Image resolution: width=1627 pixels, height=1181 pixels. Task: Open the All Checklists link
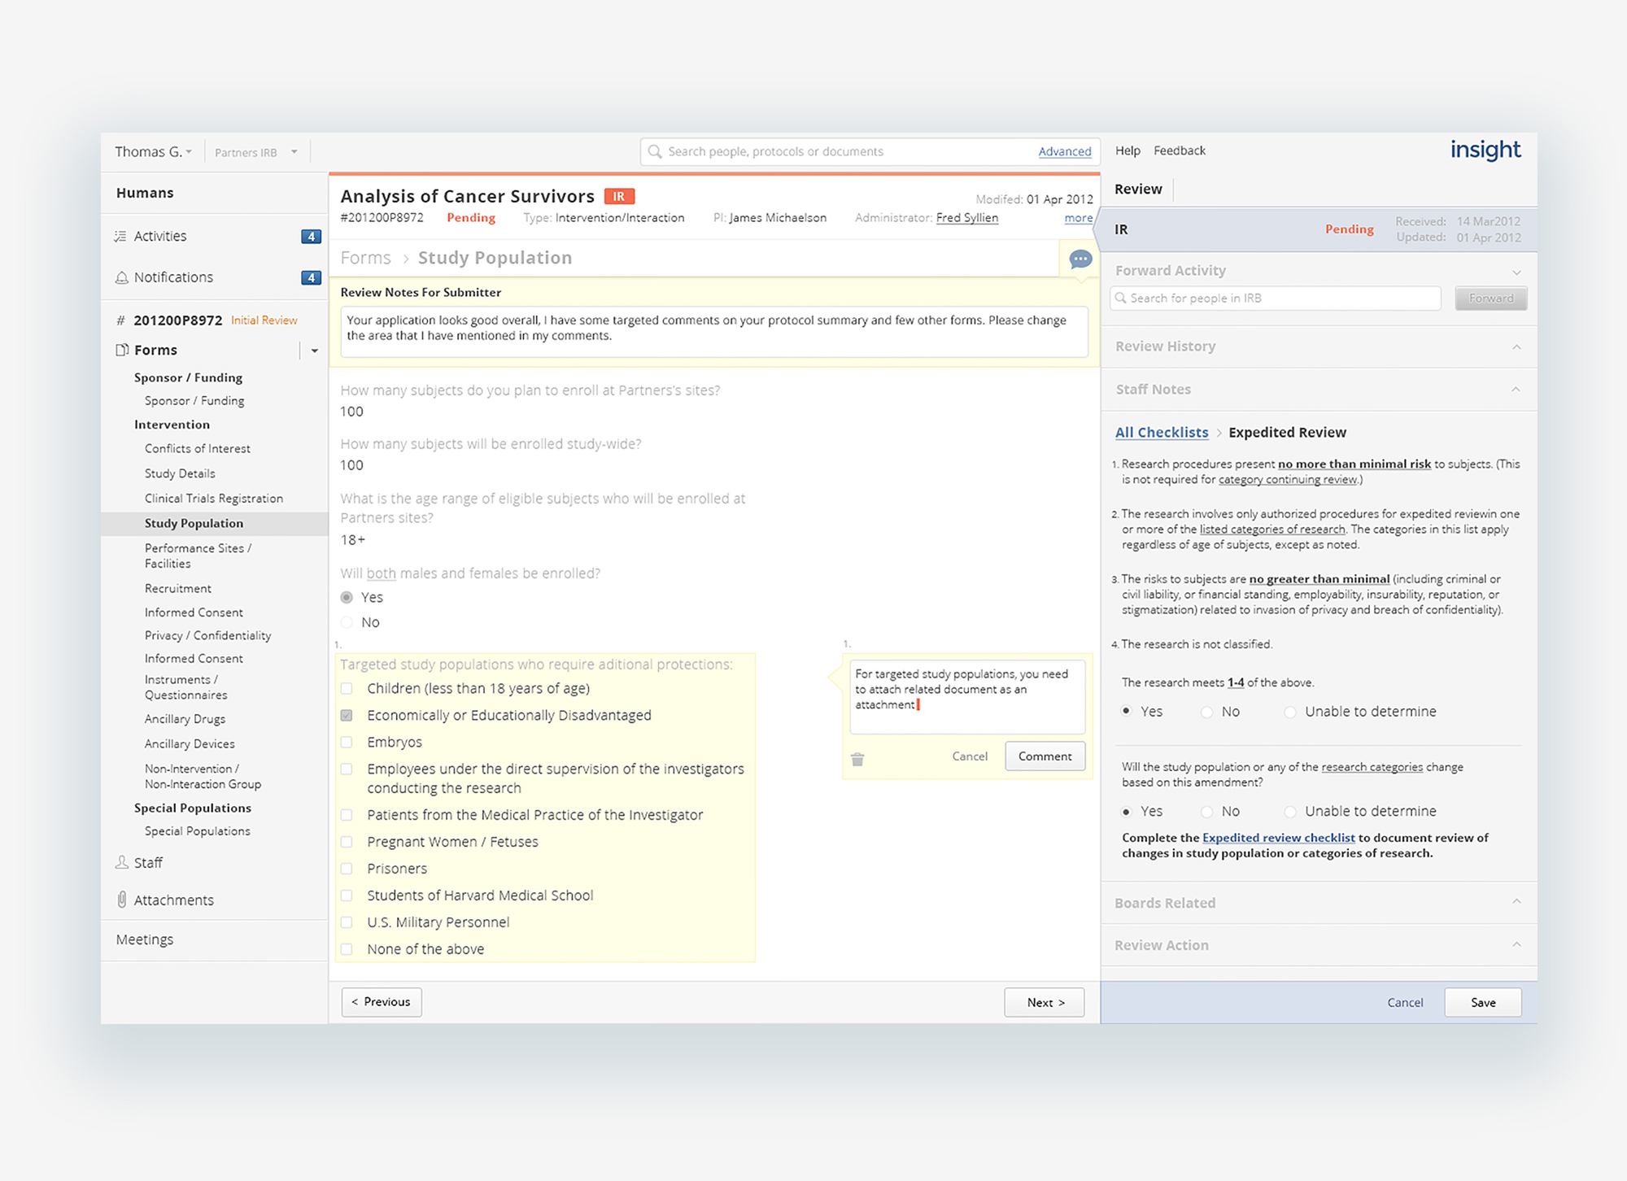click(x=1161, y=433)
